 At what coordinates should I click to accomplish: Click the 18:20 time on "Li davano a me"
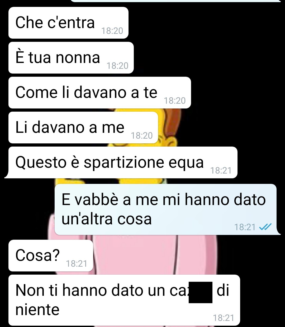point(142,136)
